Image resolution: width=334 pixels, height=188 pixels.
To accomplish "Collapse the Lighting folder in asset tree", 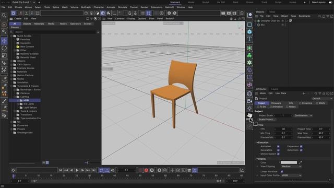I will pyautogui.click(x=15, y=97).
